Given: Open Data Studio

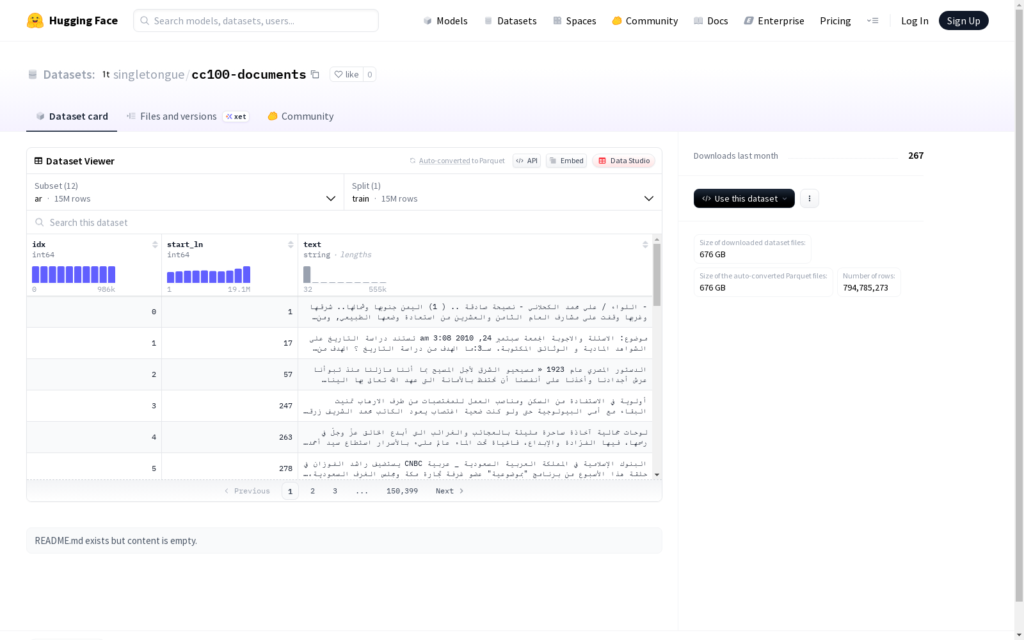Looking at the screenshot, I should pyautogui.click(x=623, y=161).
